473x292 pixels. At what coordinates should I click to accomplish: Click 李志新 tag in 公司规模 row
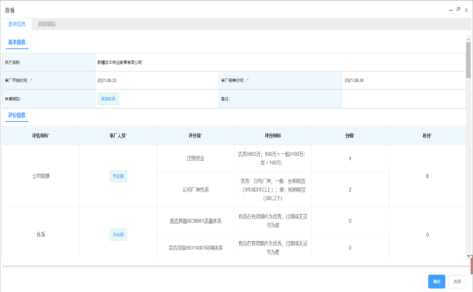118,176
